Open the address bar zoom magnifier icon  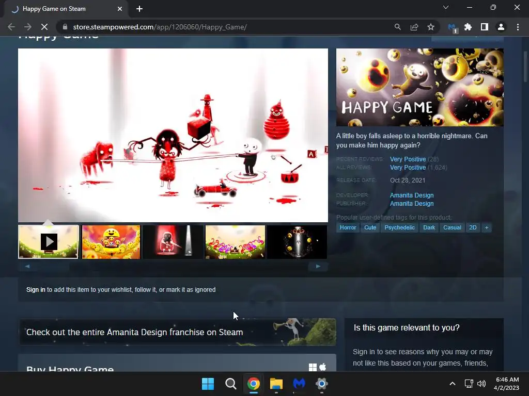397,27
